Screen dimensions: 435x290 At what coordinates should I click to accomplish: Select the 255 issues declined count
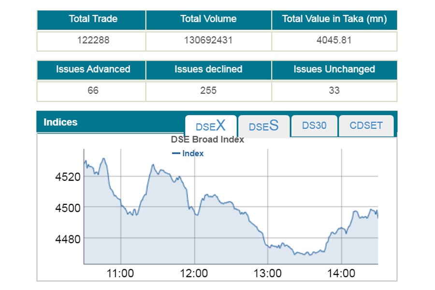[208, 90]
